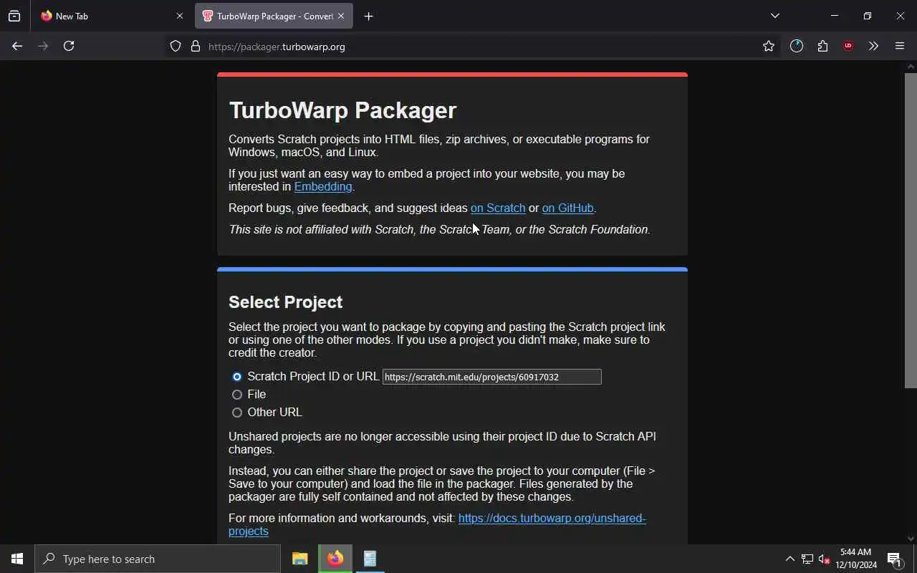The width and height of the screenshot is (917, 573).
Task: Open the clock showing 5:44 AM
Action: 856,559
